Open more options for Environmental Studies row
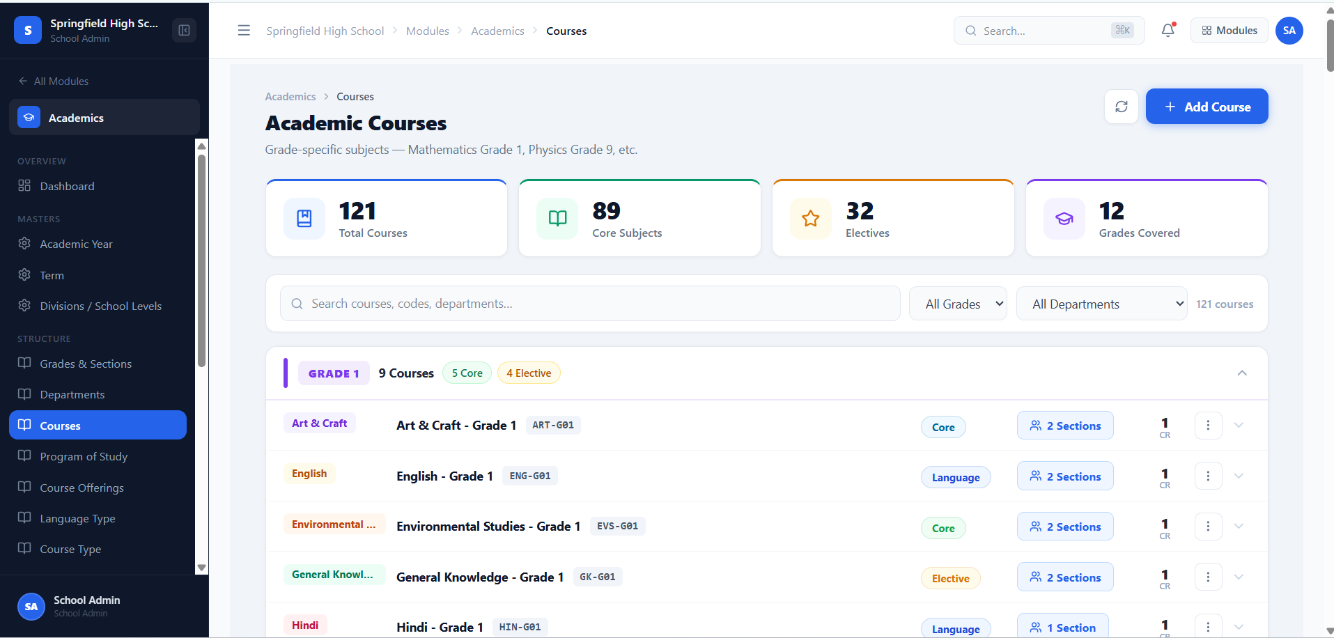This screenshot has height=638, width=1334. coord(1209,527)
